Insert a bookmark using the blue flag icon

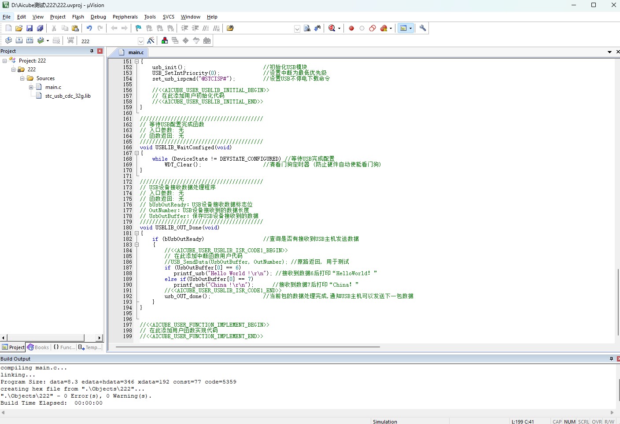point(138,28)
